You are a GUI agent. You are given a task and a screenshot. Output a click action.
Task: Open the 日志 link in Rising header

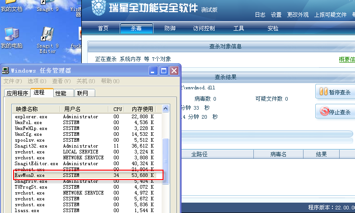260,15
